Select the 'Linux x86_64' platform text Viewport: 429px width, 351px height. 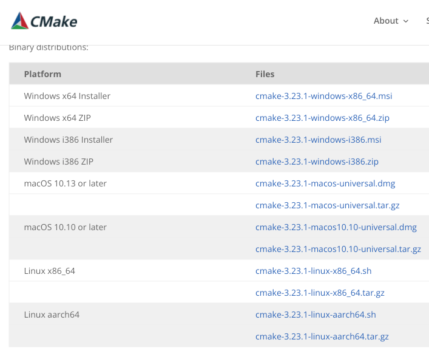(x=50, y=271)
